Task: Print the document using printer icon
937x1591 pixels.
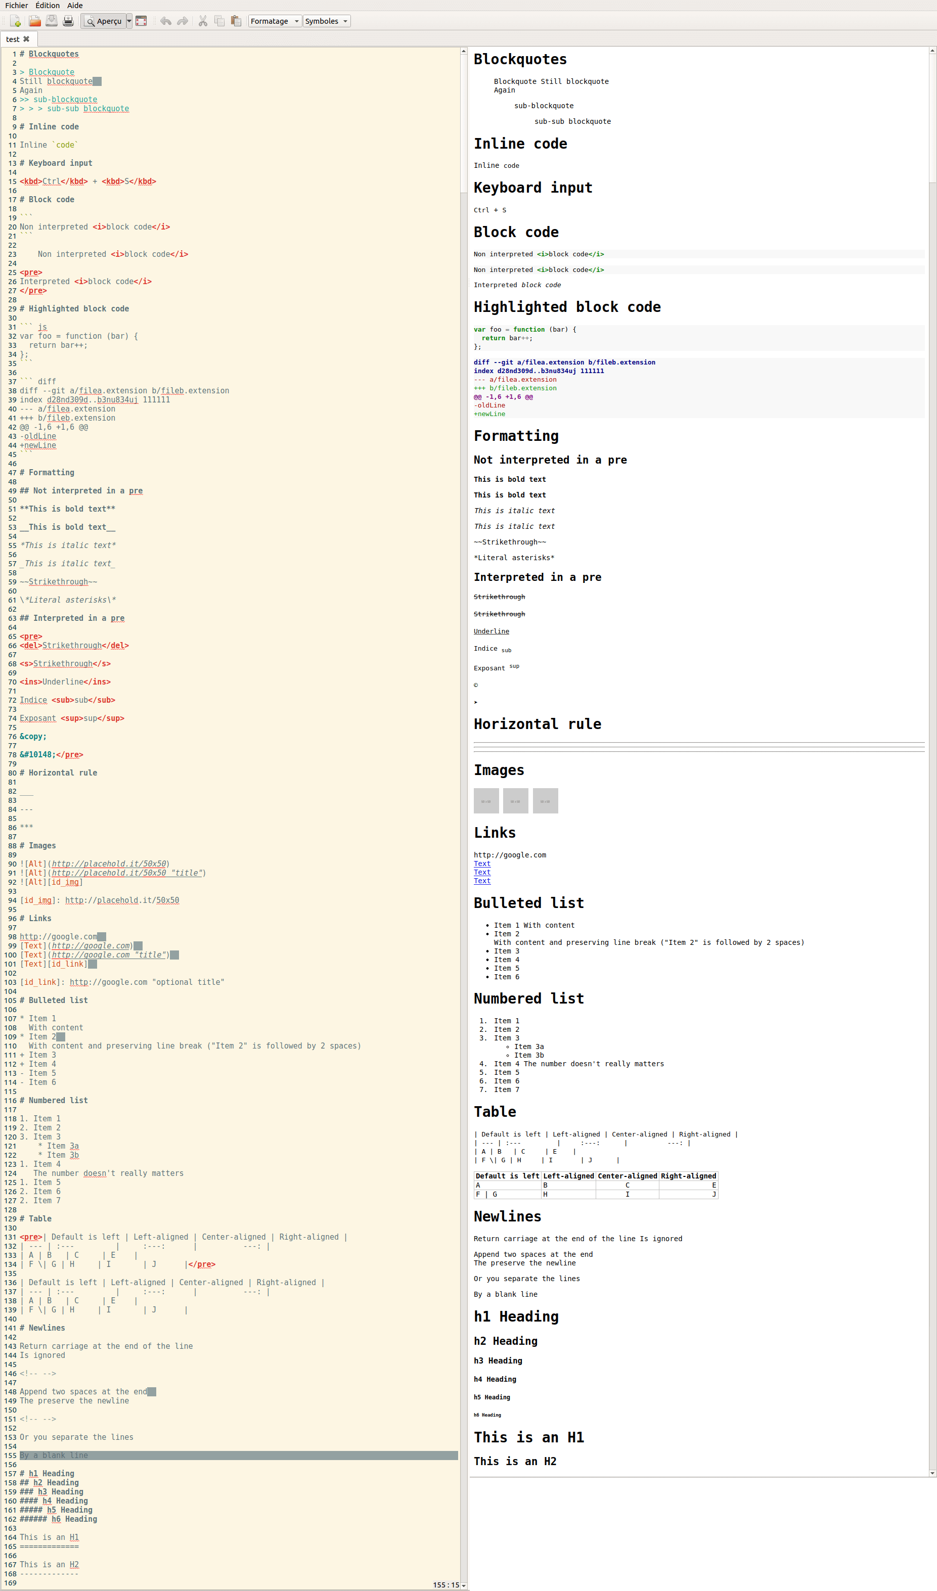Action: pyautogui.click(x=68, y=21)
